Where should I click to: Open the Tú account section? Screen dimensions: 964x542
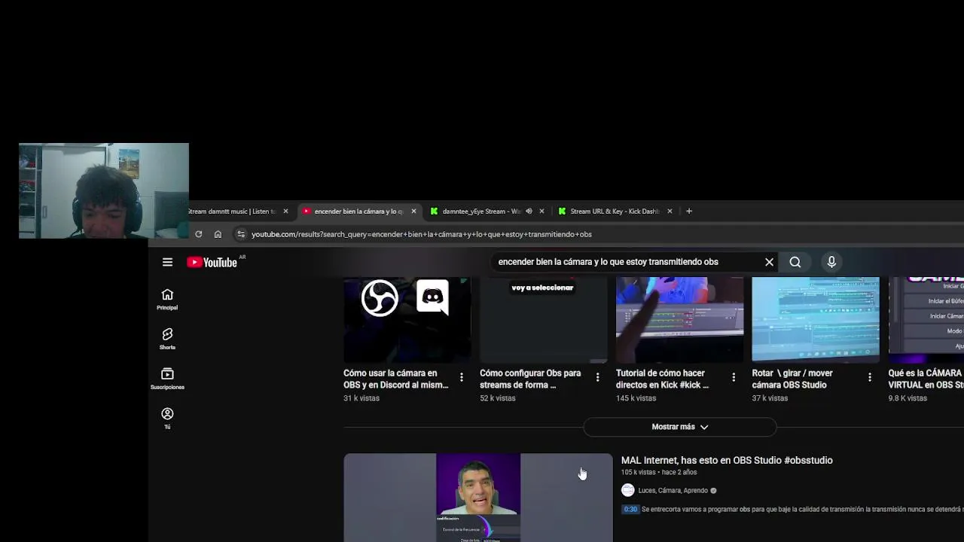click(167, 419)
